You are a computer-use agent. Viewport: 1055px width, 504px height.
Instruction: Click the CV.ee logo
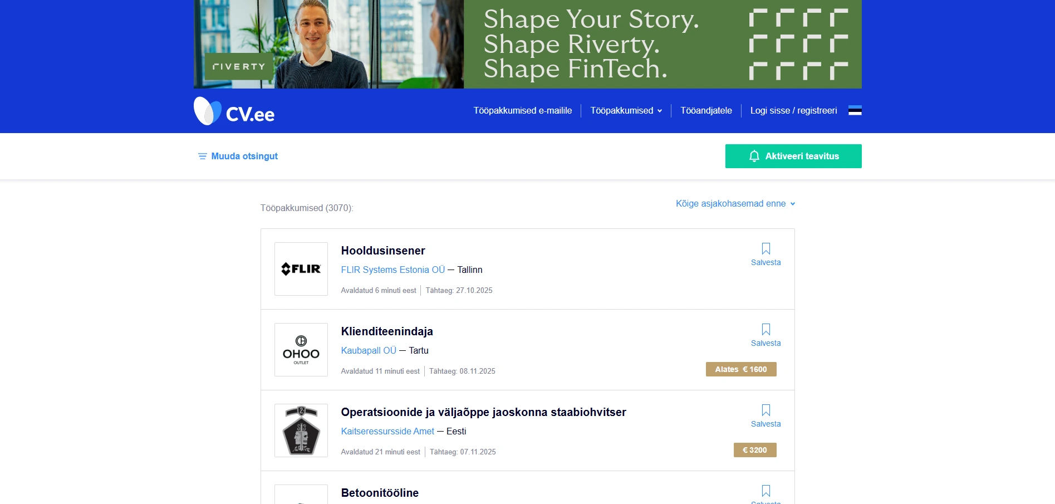[234, 111]
